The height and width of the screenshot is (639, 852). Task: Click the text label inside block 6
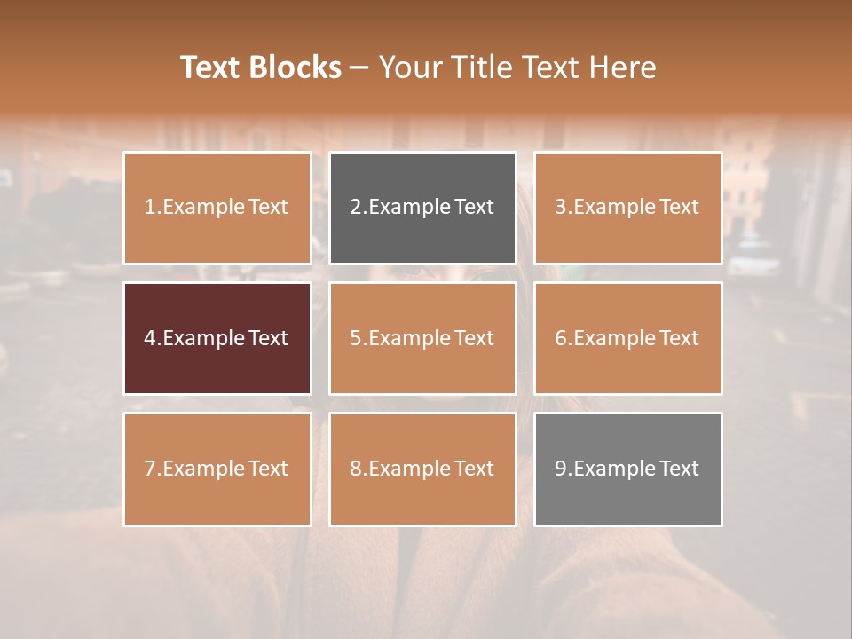(x=627, y=338)
